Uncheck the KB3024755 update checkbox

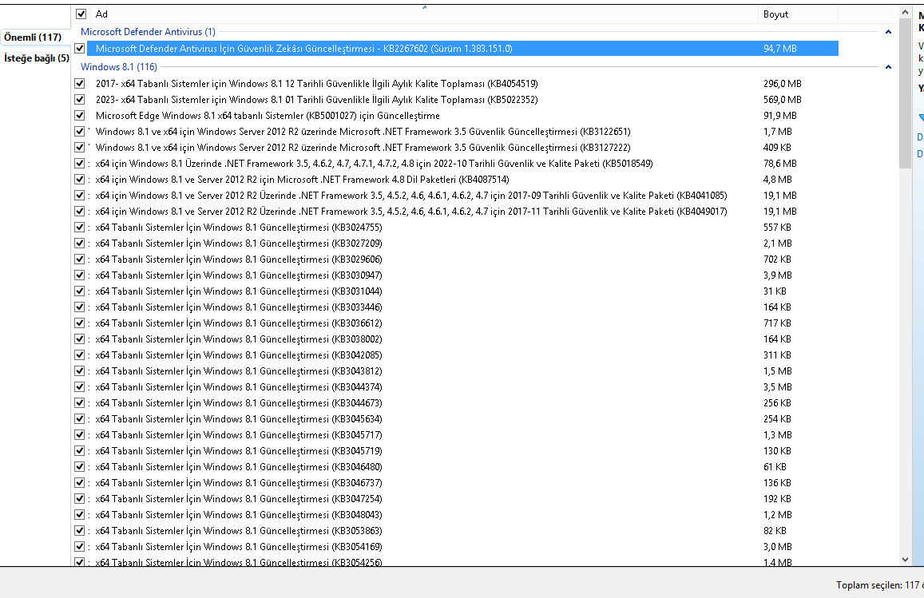(x=80, y=227)
